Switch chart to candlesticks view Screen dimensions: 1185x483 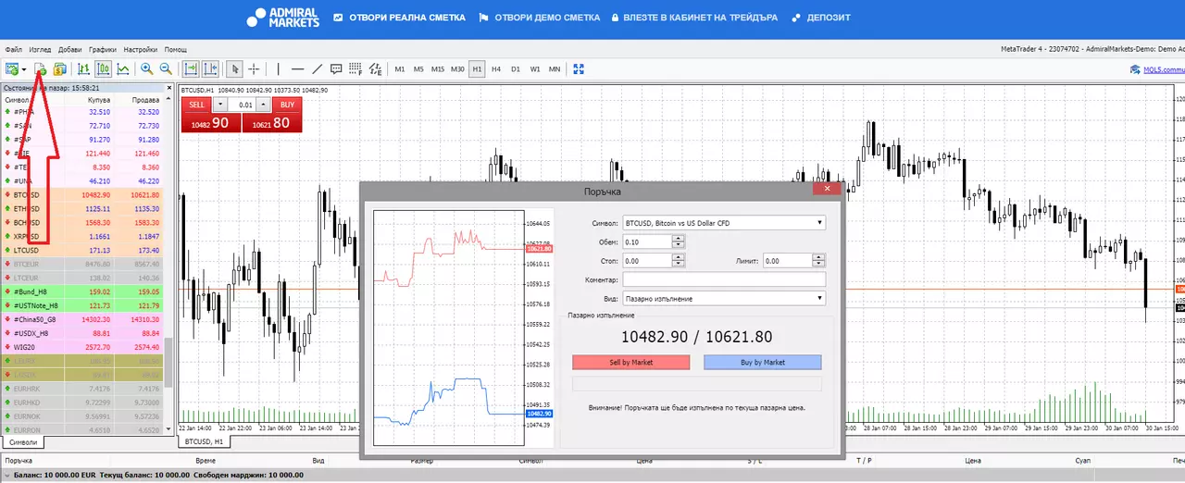103,68
